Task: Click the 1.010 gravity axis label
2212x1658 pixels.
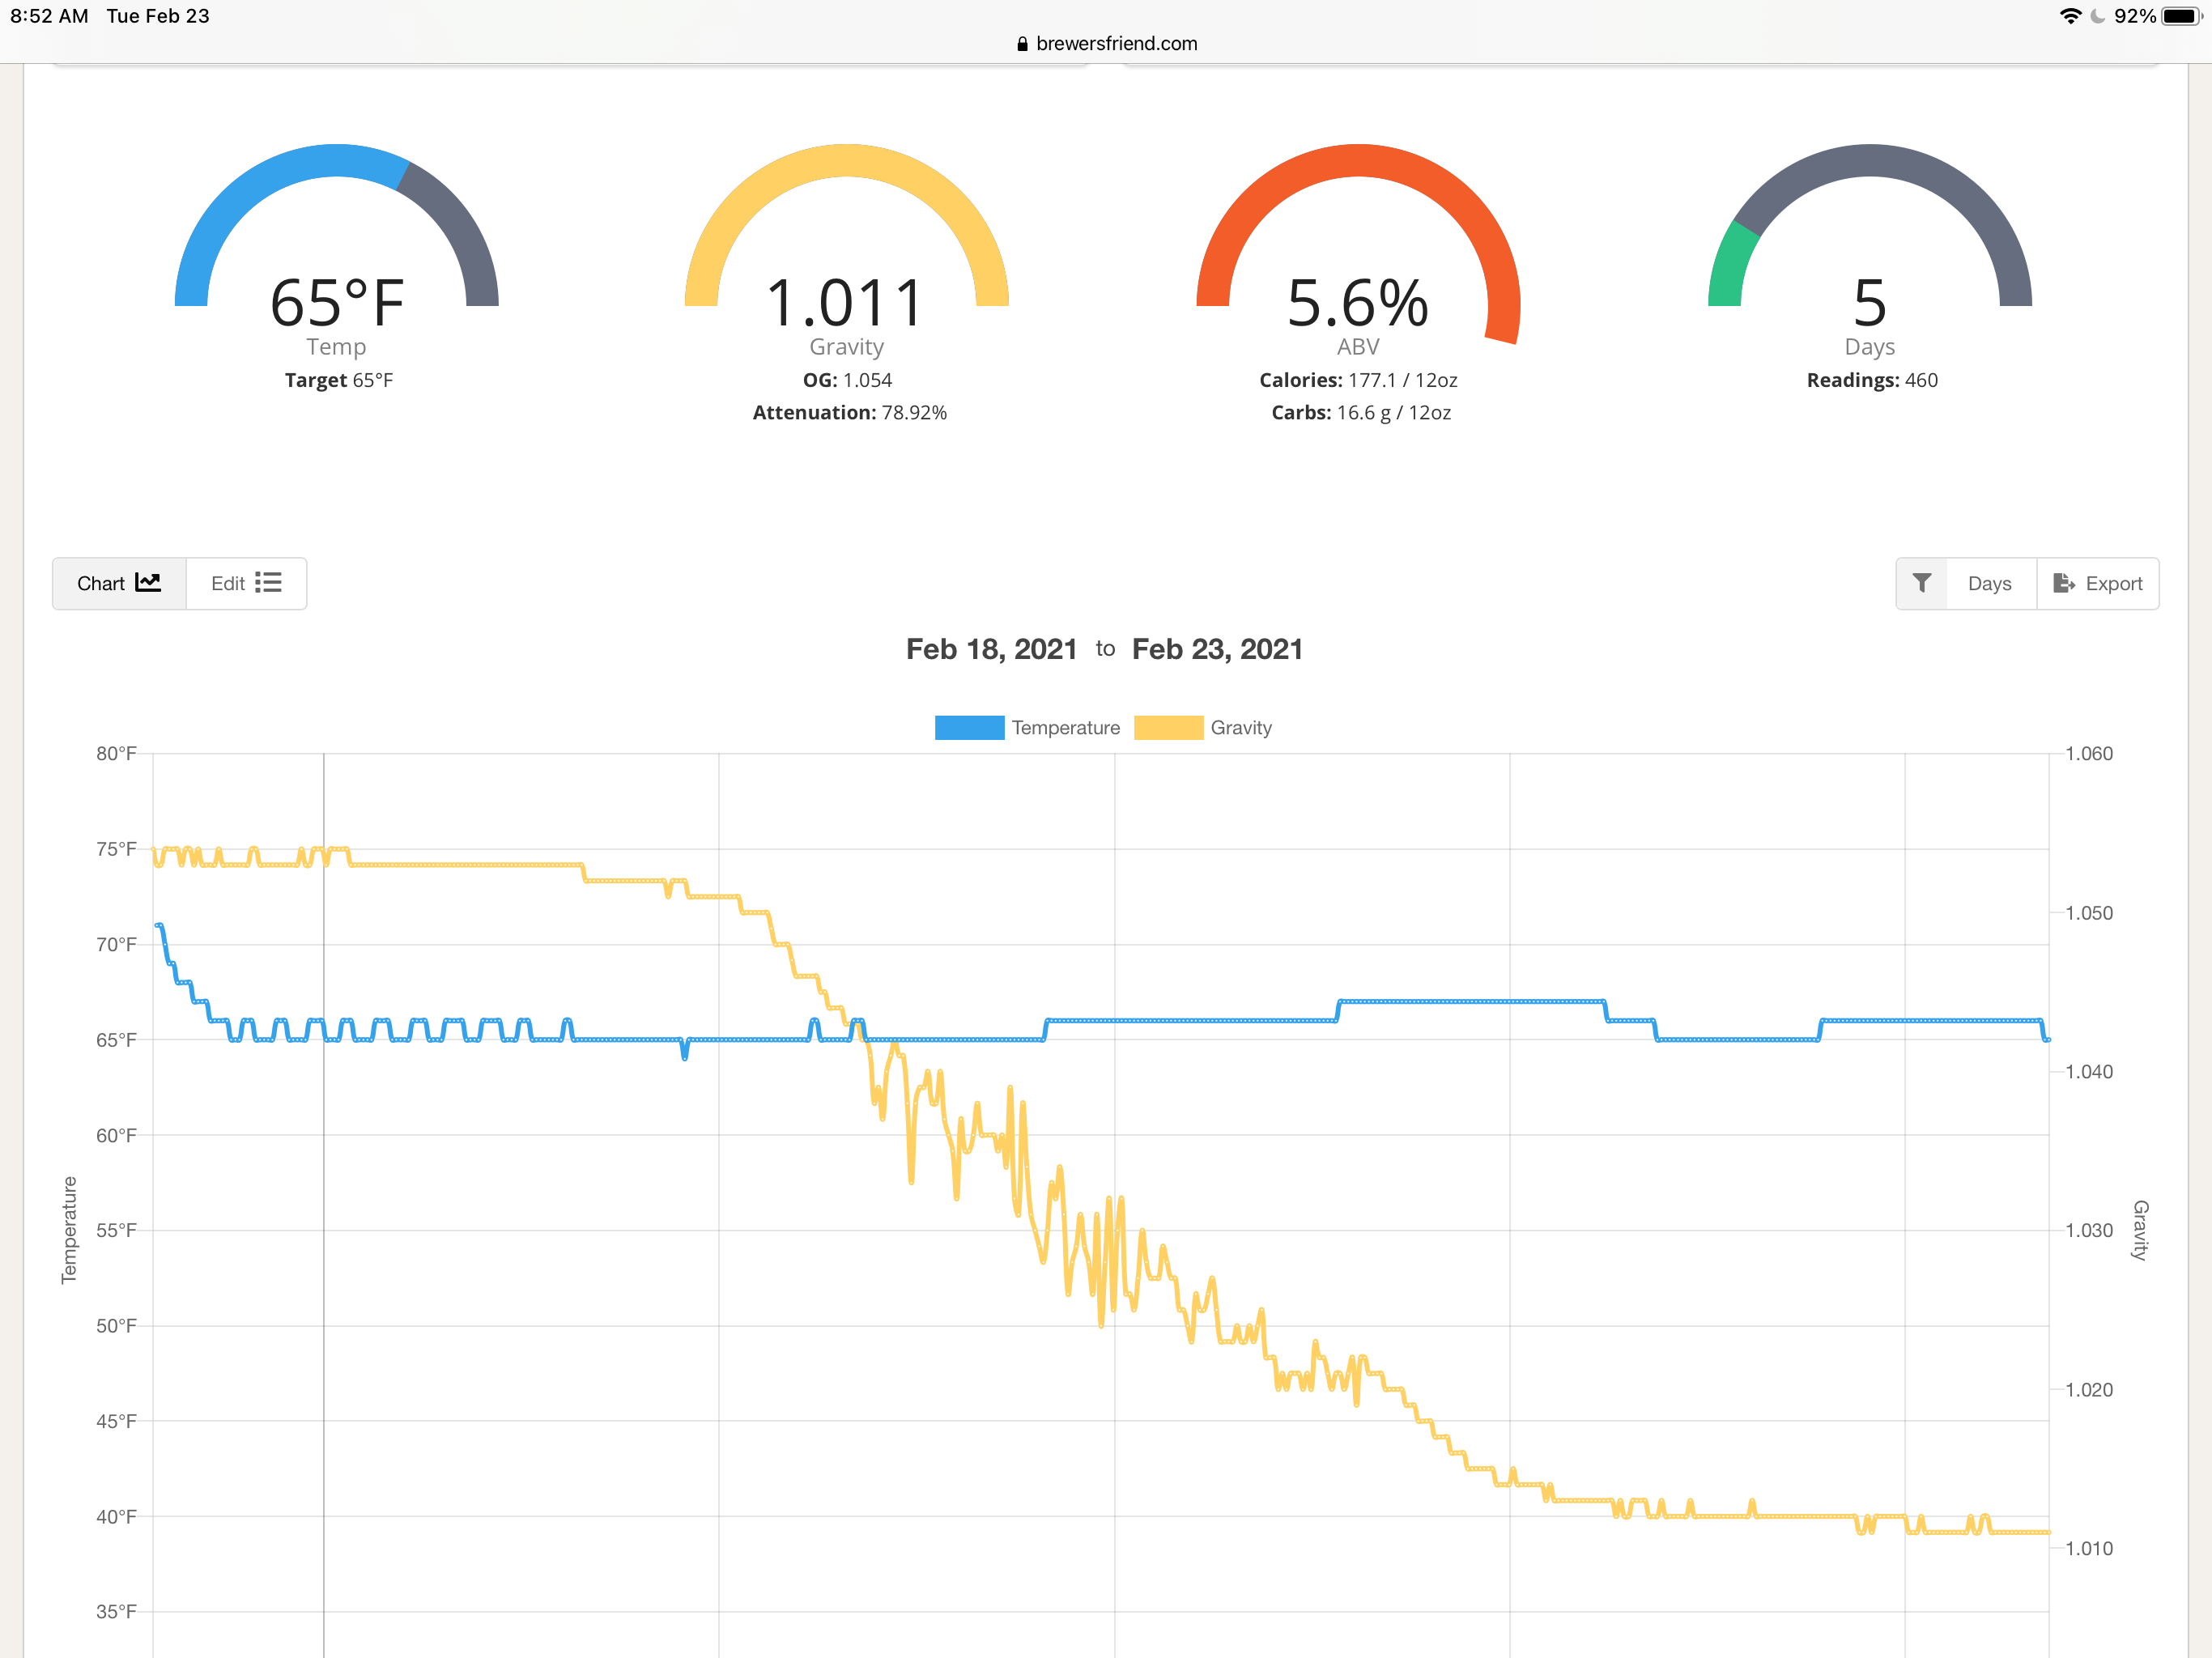Action: tap(2089, 1548)
